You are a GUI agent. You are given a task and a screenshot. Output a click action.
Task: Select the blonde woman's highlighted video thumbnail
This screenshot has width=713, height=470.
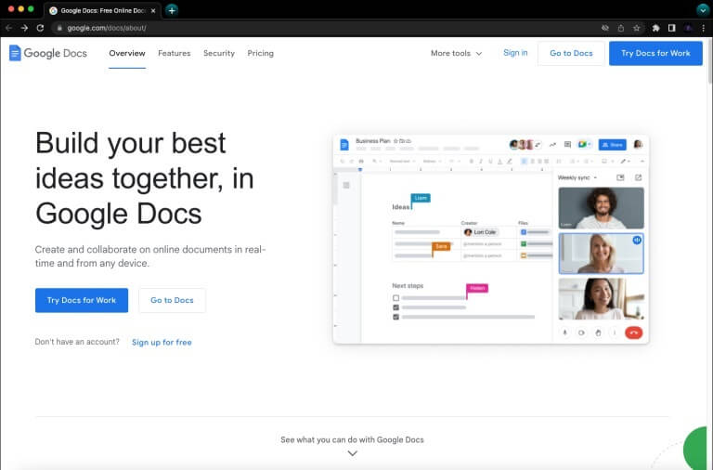pos(602,254)
